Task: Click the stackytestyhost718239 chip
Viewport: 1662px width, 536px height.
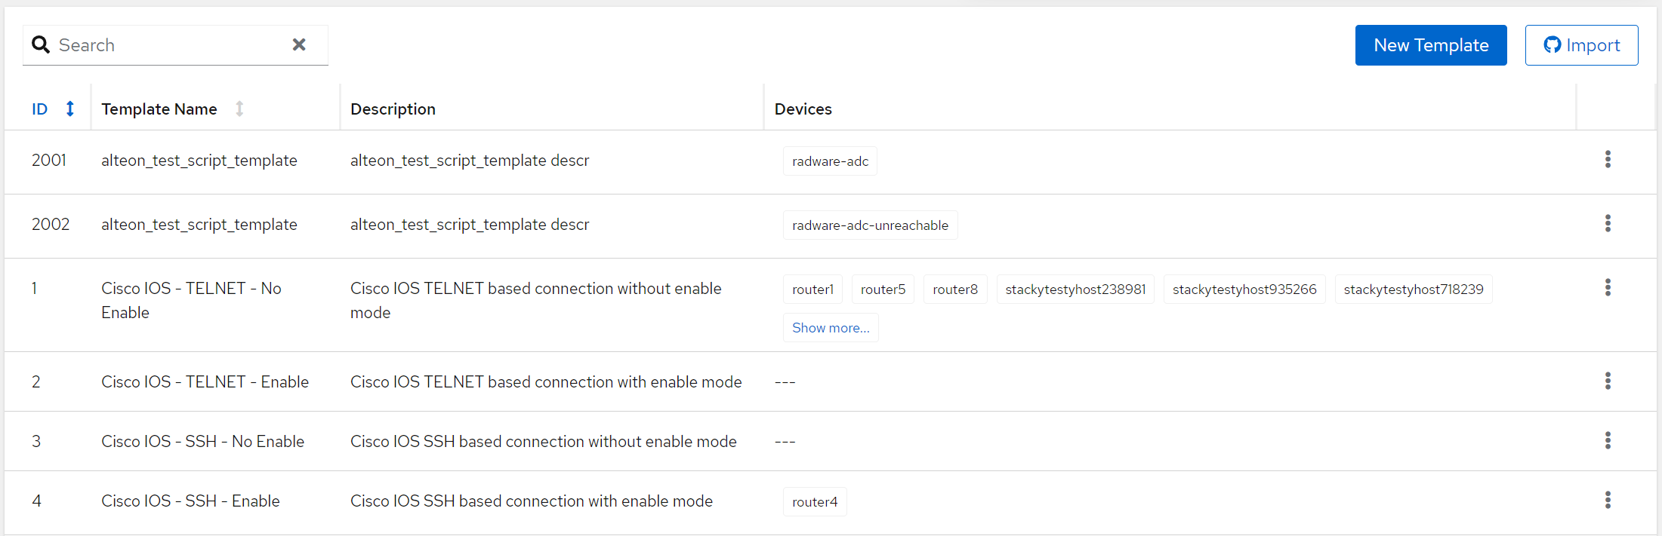Action: [1414, 289]
